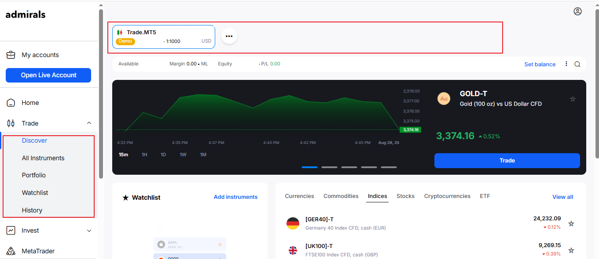Click the second carousel indicator dash
This screenshot has height=259, width=599.
[329, 167]
